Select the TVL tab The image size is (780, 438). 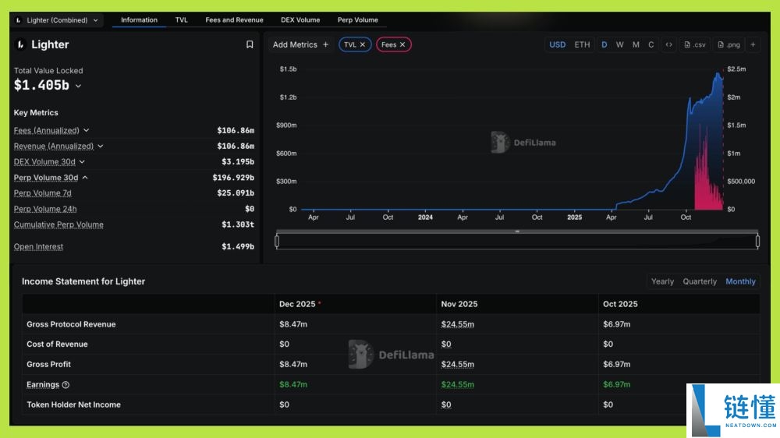click(x=181, y=20)
